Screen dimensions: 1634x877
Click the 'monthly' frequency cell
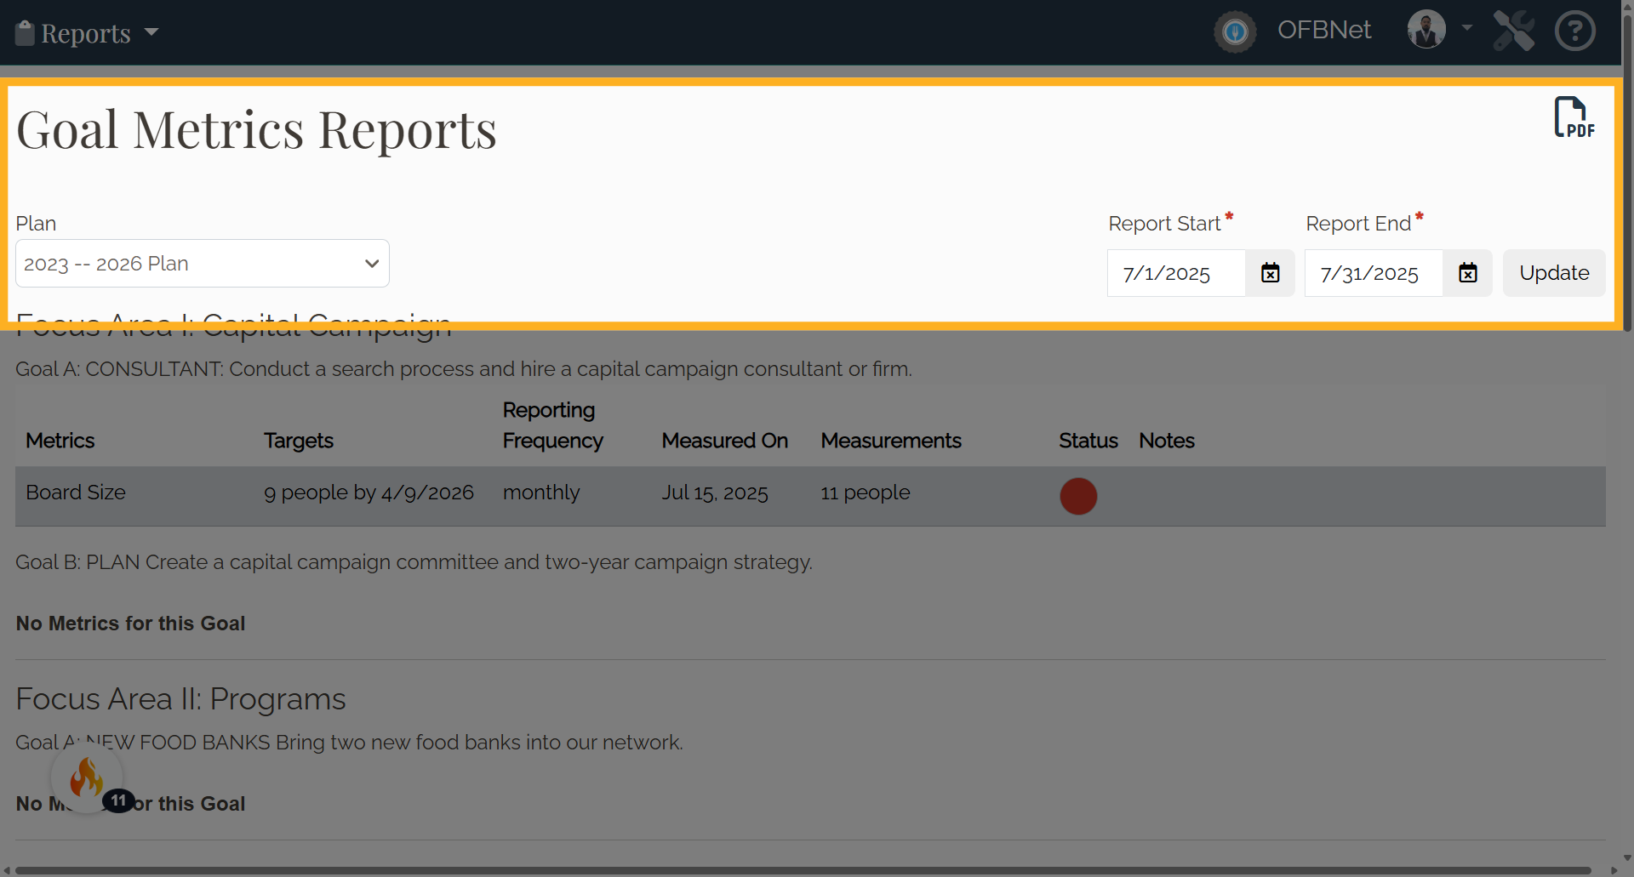(541, 493)
